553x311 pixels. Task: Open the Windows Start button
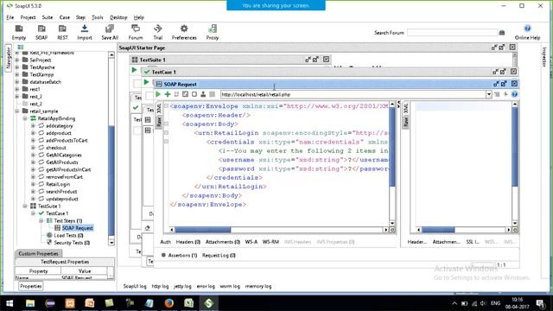(10, 303)
